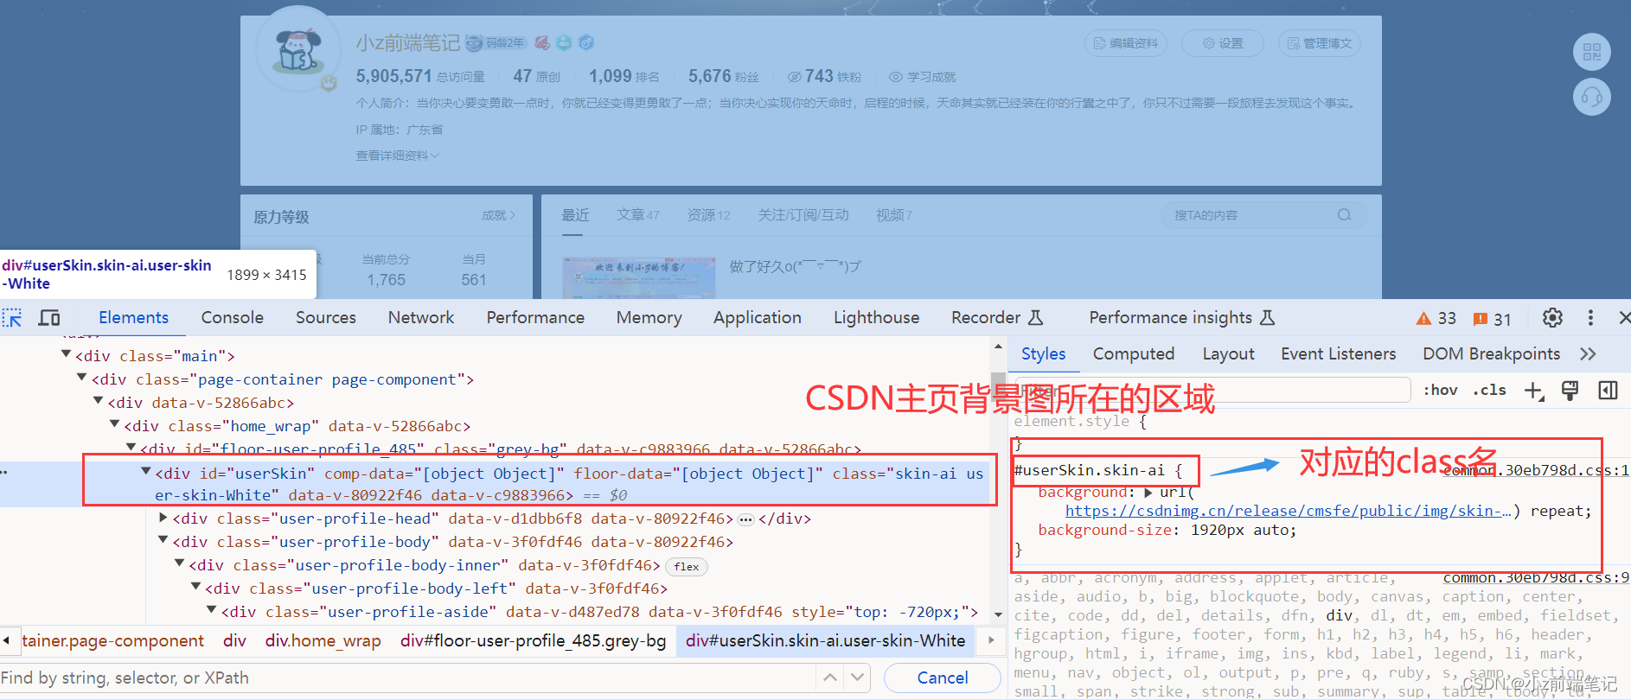1631x700 pixels.
Task: Click the 31 issues indicator
Action: [x=1492, y=319]
